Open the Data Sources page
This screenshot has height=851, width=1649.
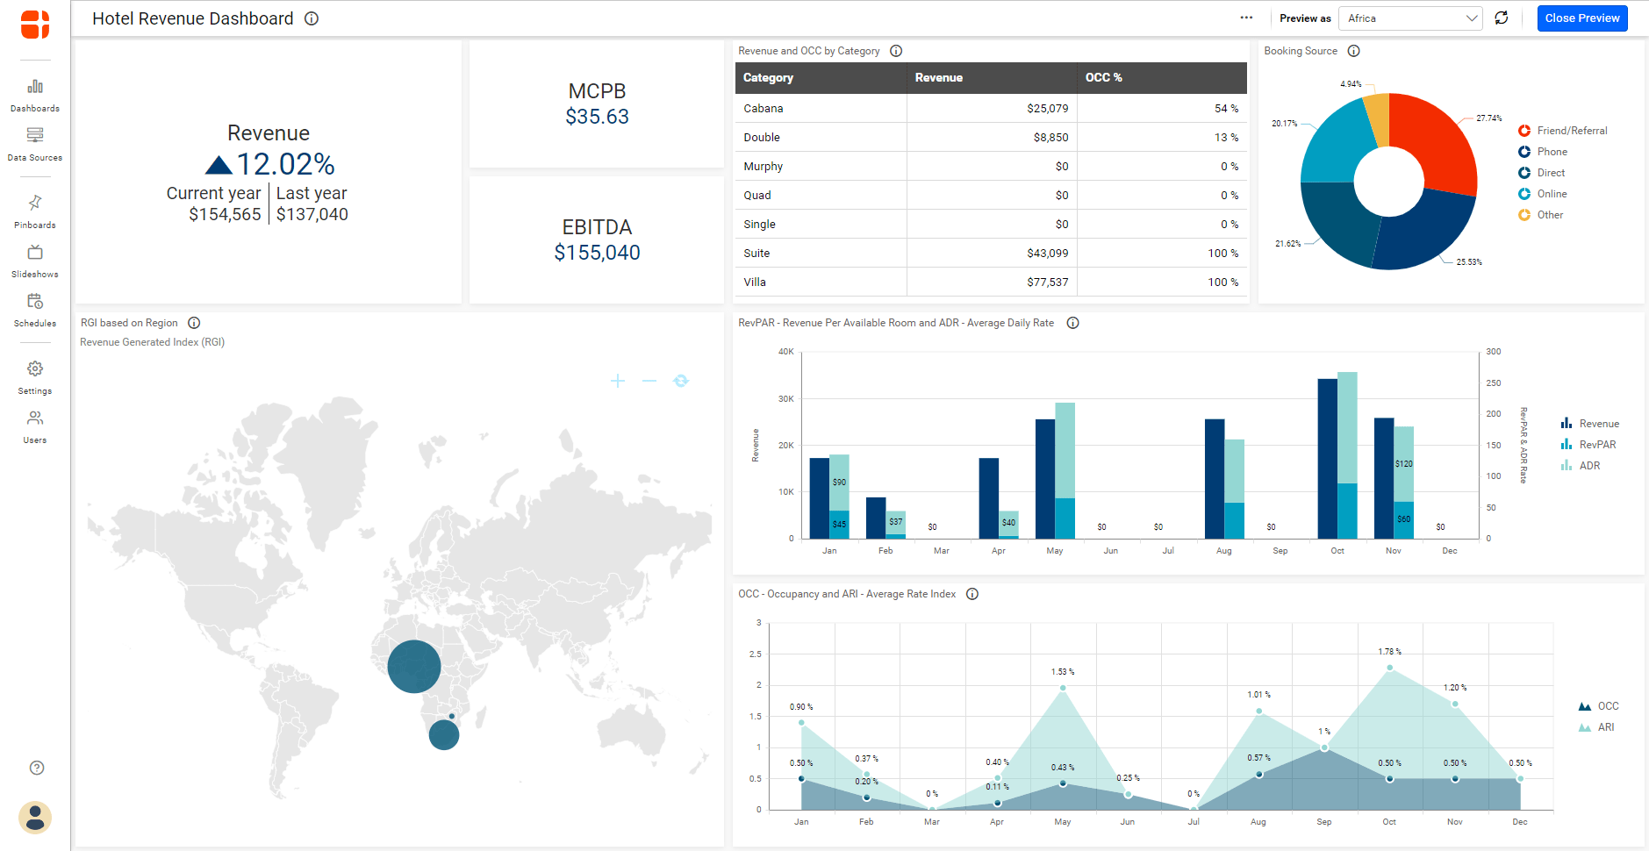click(35, 144)
